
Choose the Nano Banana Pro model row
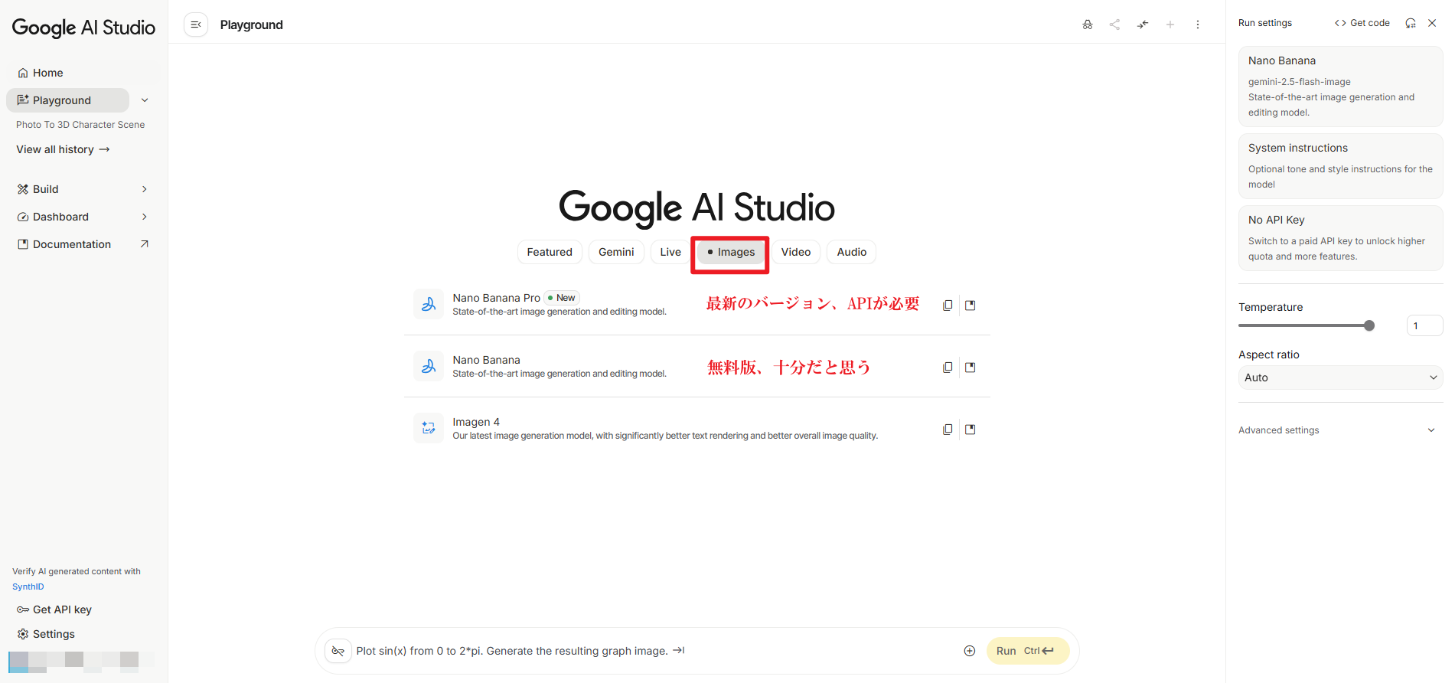point(697,304)
